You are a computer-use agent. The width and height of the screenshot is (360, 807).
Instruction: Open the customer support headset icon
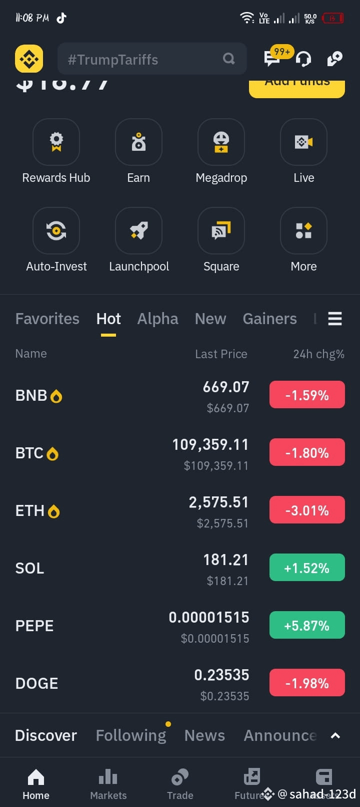(303, 59)
